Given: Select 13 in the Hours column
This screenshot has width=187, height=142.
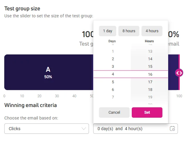Looking at the screenshot, I should (150, 51).
